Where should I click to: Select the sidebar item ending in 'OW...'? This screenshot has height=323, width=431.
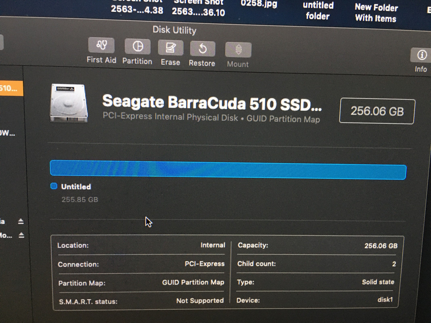[8, 134]
